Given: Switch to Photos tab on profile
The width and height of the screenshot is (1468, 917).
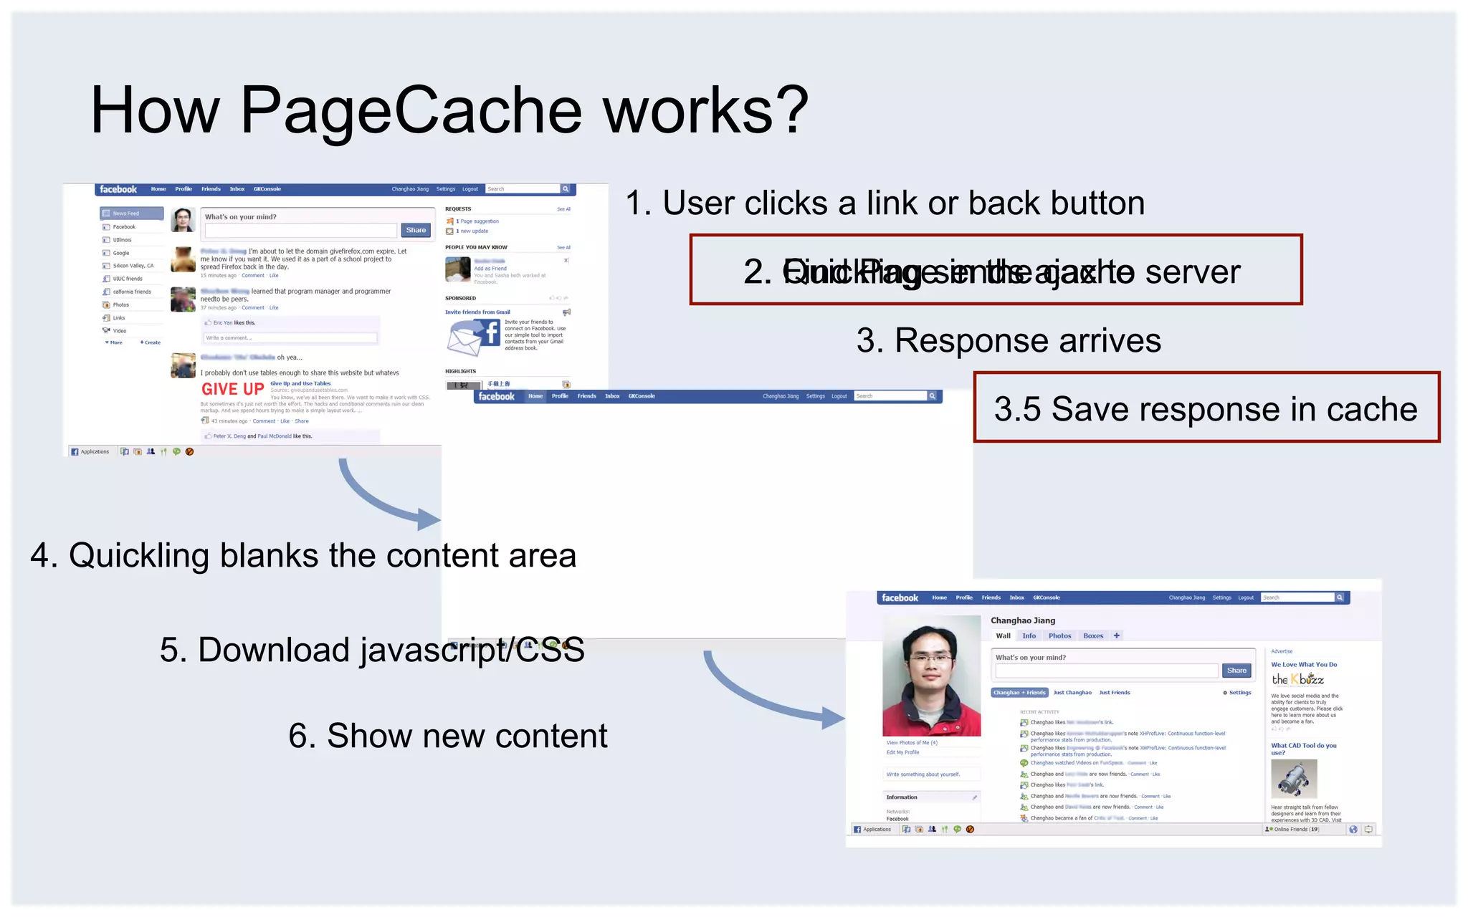Looking at the screenshot, I should point(1060,636).
